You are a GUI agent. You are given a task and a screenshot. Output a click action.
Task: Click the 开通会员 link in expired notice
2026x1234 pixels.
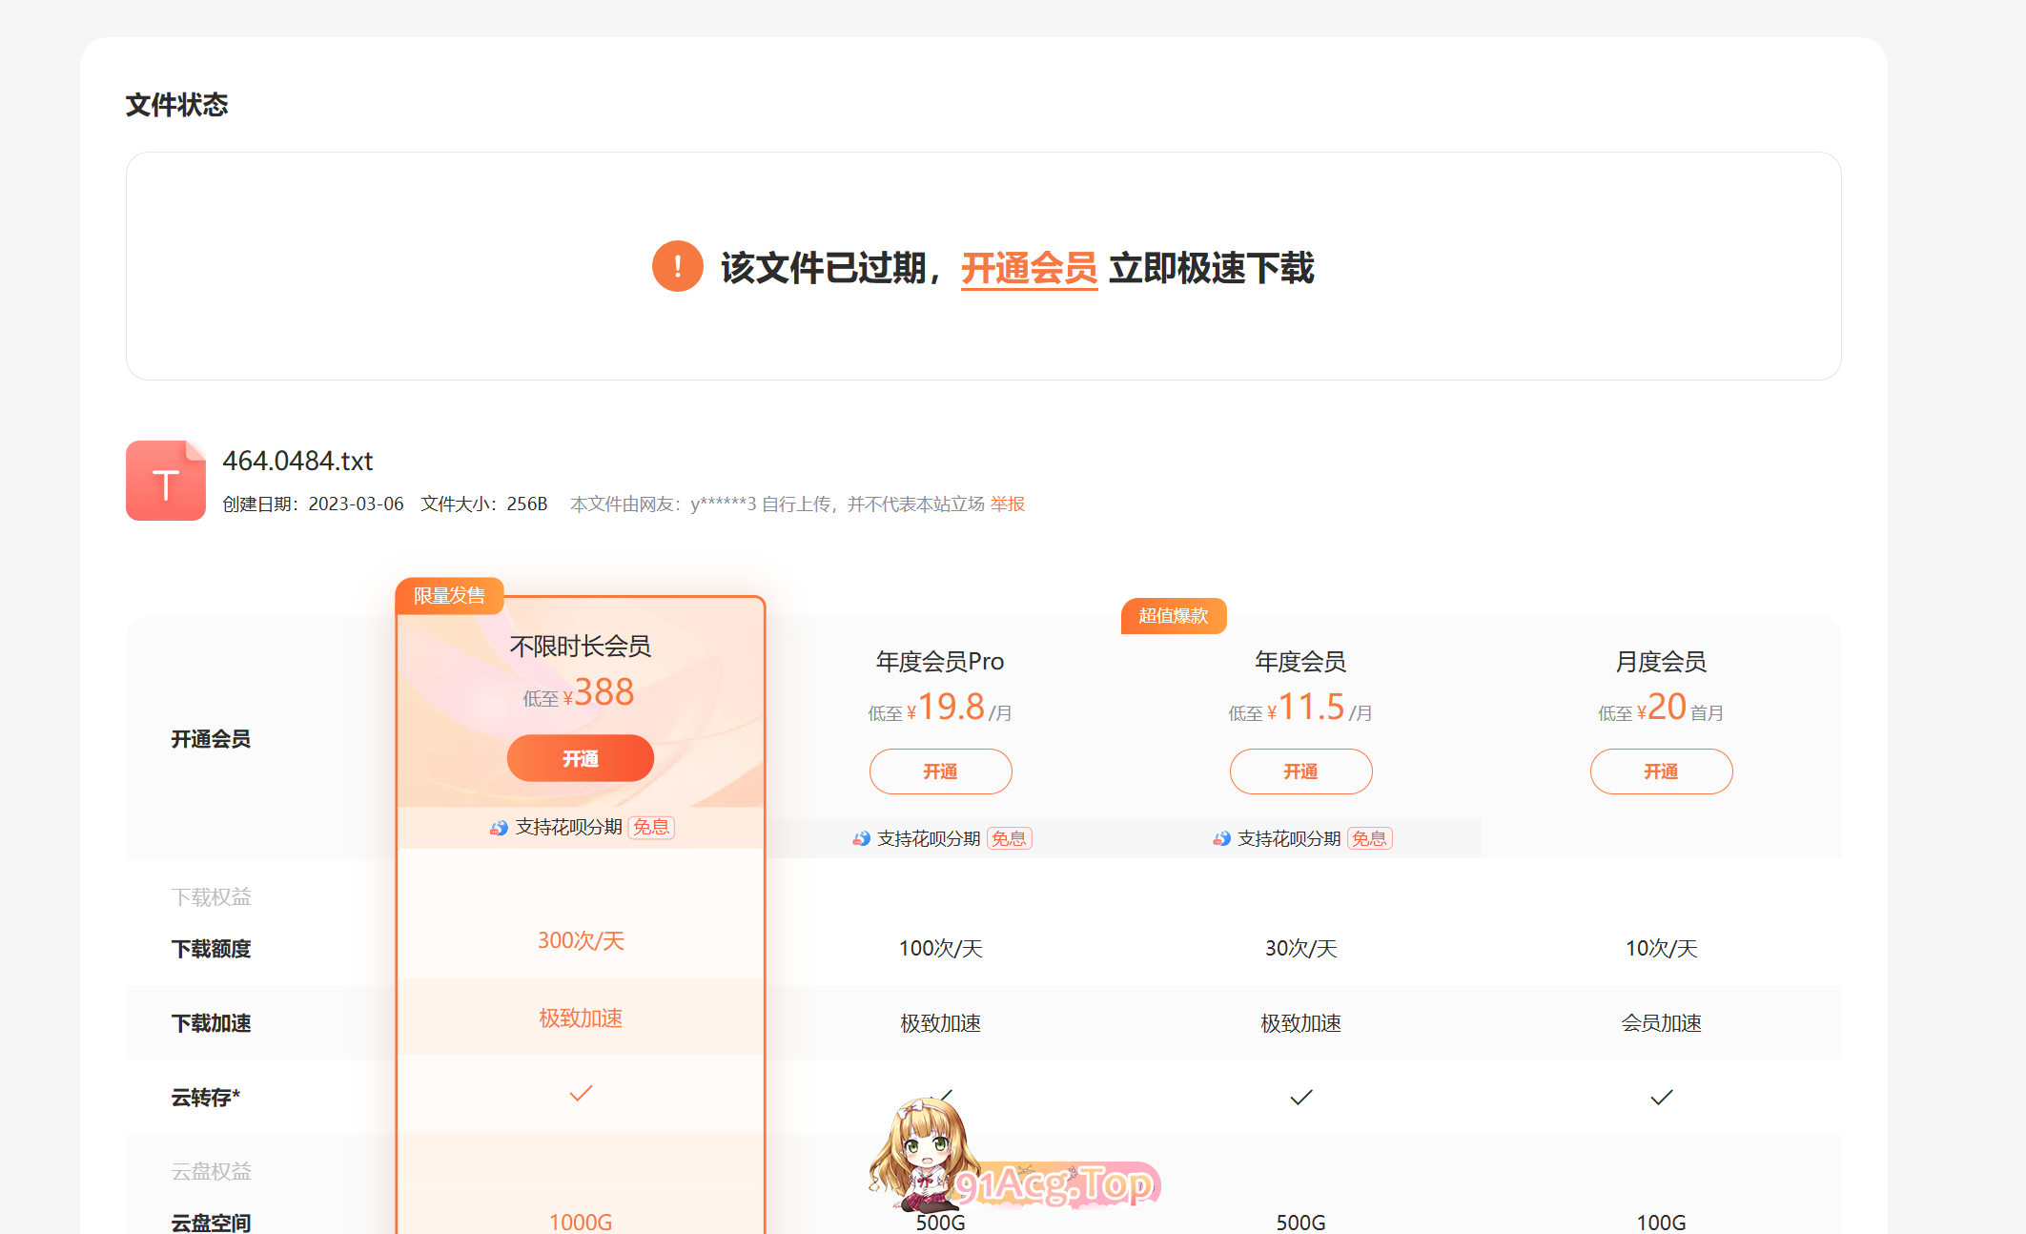tap(1029, 268)
